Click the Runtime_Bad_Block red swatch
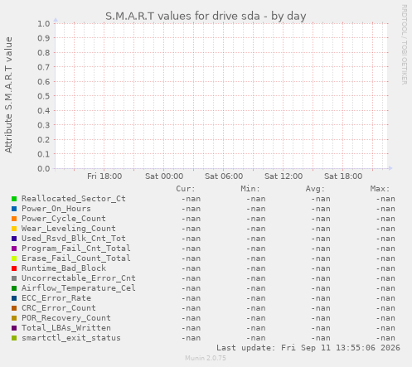The width and height of the screenshot is (412, 367). (x=14, y=268)
